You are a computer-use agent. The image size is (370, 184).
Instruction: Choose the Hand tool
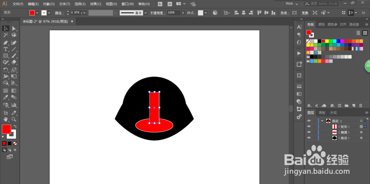[6, 119]
